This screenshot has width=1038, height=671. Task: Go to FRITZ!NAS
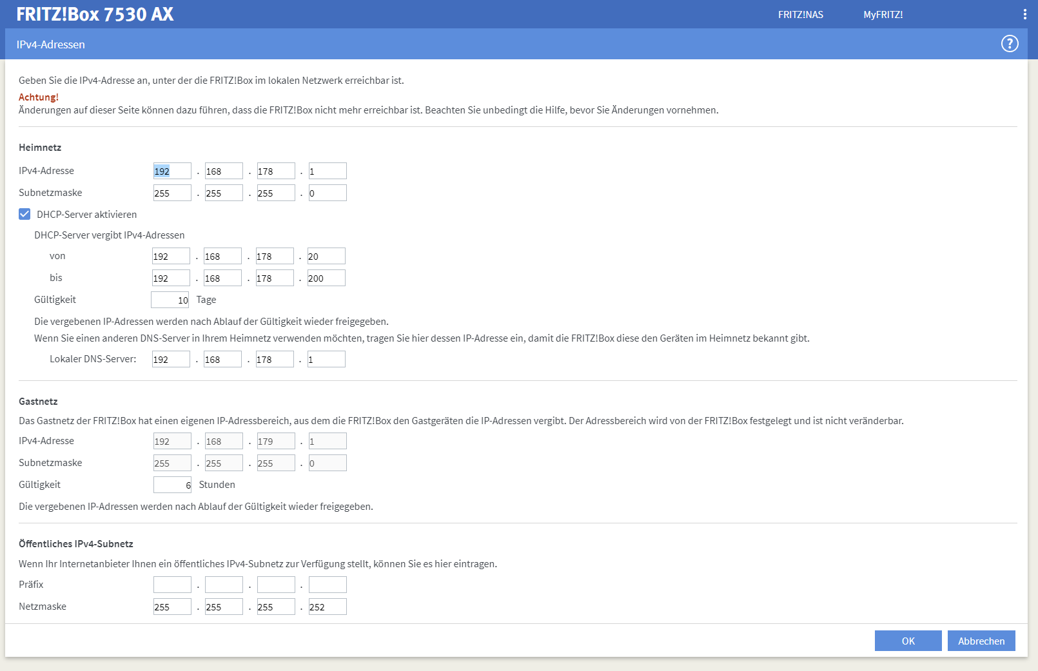click(801, 15)
